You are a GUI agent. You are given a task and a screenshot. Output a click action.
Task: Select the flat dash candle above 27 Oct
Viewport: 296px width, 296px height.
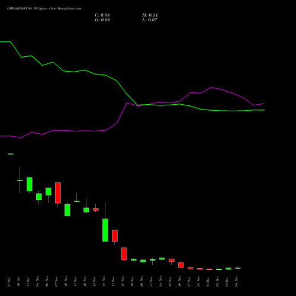point(11,154)
